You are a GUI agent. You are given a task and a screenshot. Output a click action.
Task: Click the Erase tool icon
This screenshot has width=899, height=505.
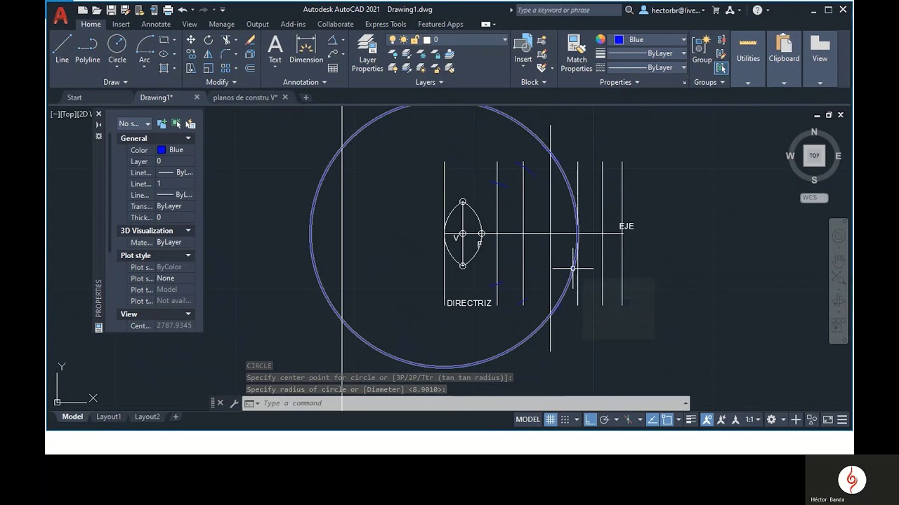[250, 40]
